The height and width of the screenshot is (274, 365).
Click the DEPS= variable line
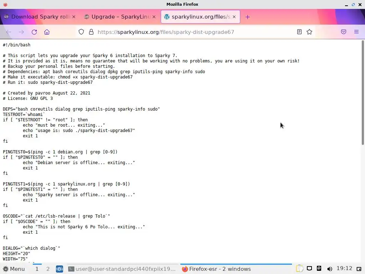point(81,109)
